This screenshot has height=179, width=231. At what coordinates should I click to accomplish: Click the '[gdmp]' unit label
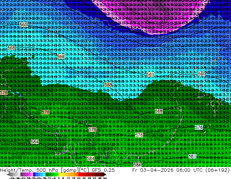[70, 170]
